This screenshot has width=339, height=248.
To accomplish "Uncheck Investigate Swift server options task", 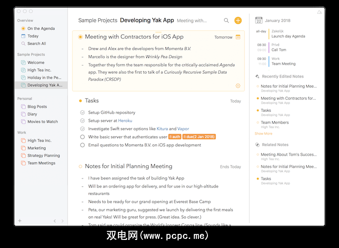I will (82, 129).
